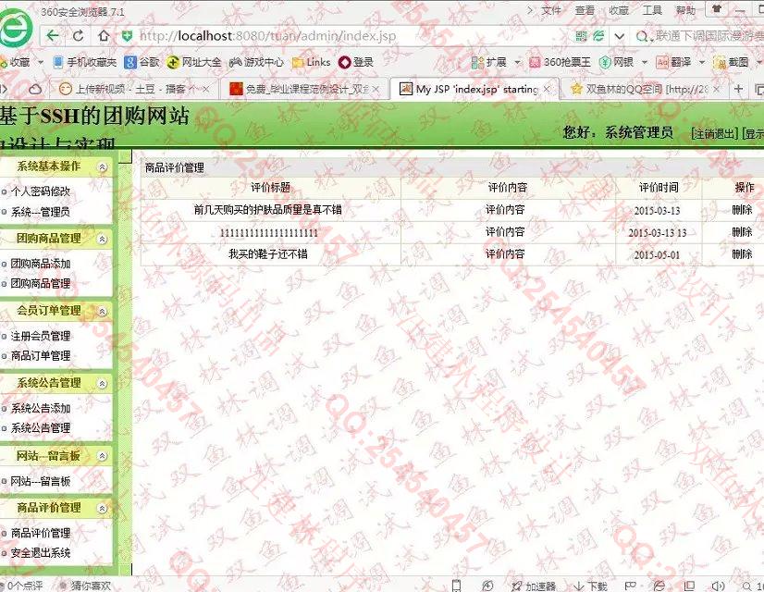Open dropdown next to 收藏 bookmark

(x=41, y=62)
